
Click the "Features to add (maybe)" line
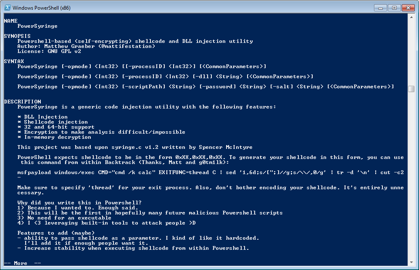pos(56,233)
